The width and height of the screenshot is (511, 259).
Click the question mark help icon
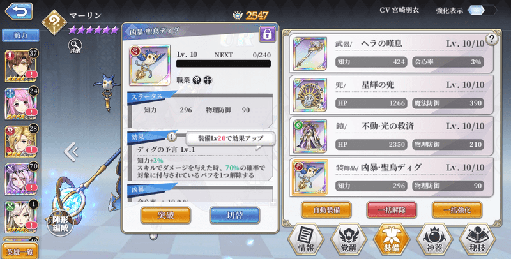click(x=491, y=39)
